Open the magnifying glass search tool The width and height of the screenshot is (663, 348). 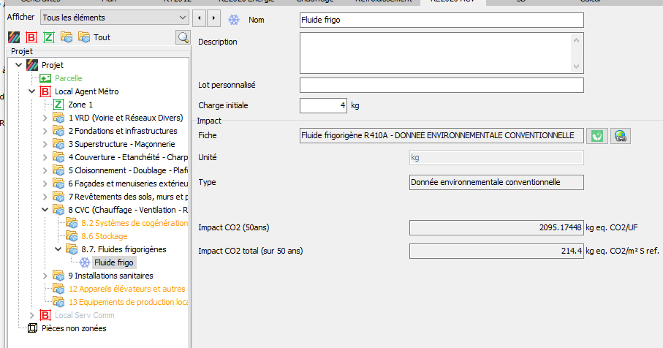point(182,37)
